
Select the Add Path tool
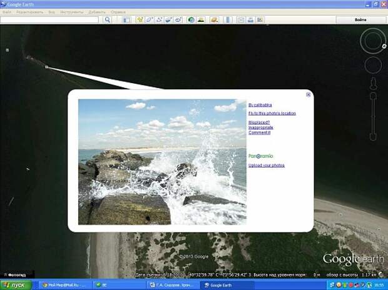coord(159,20)
